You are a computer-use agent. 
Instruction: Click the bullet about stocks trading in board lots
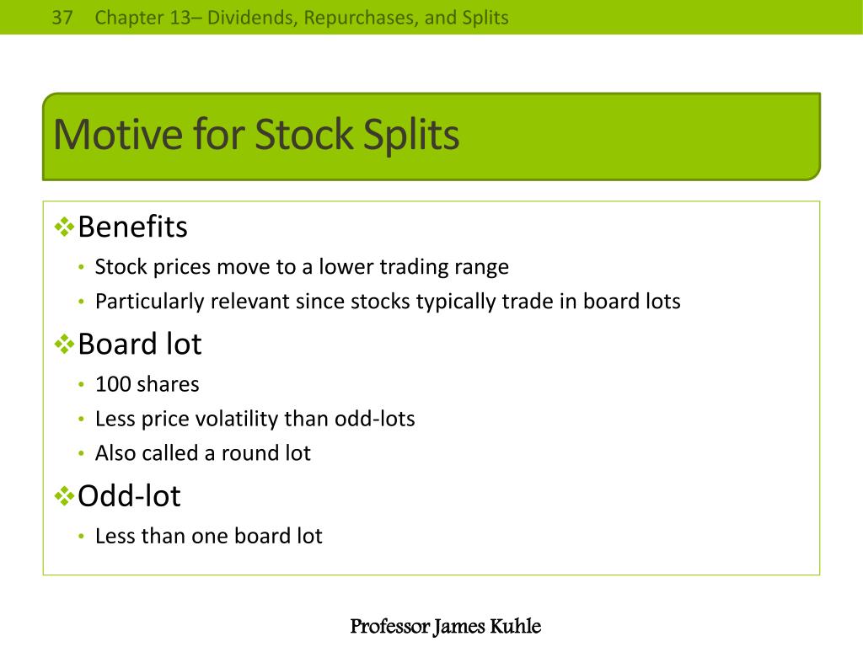point(388,302)
